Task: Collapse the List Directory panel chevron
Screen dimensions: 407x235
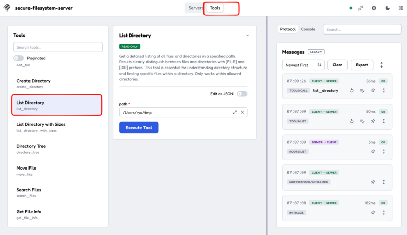Action: tap(248, 35)
